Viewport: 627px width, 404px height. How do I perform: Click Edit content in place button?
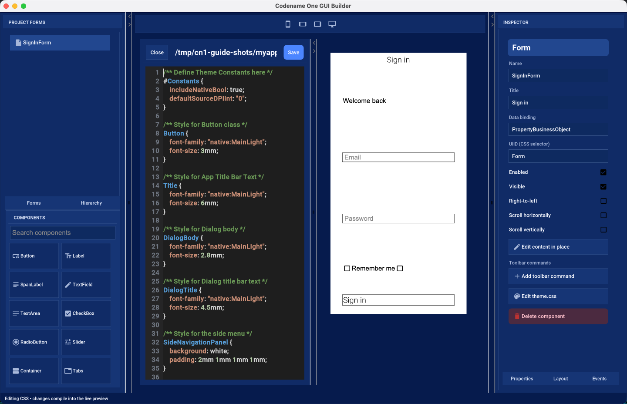pos(558,247)
